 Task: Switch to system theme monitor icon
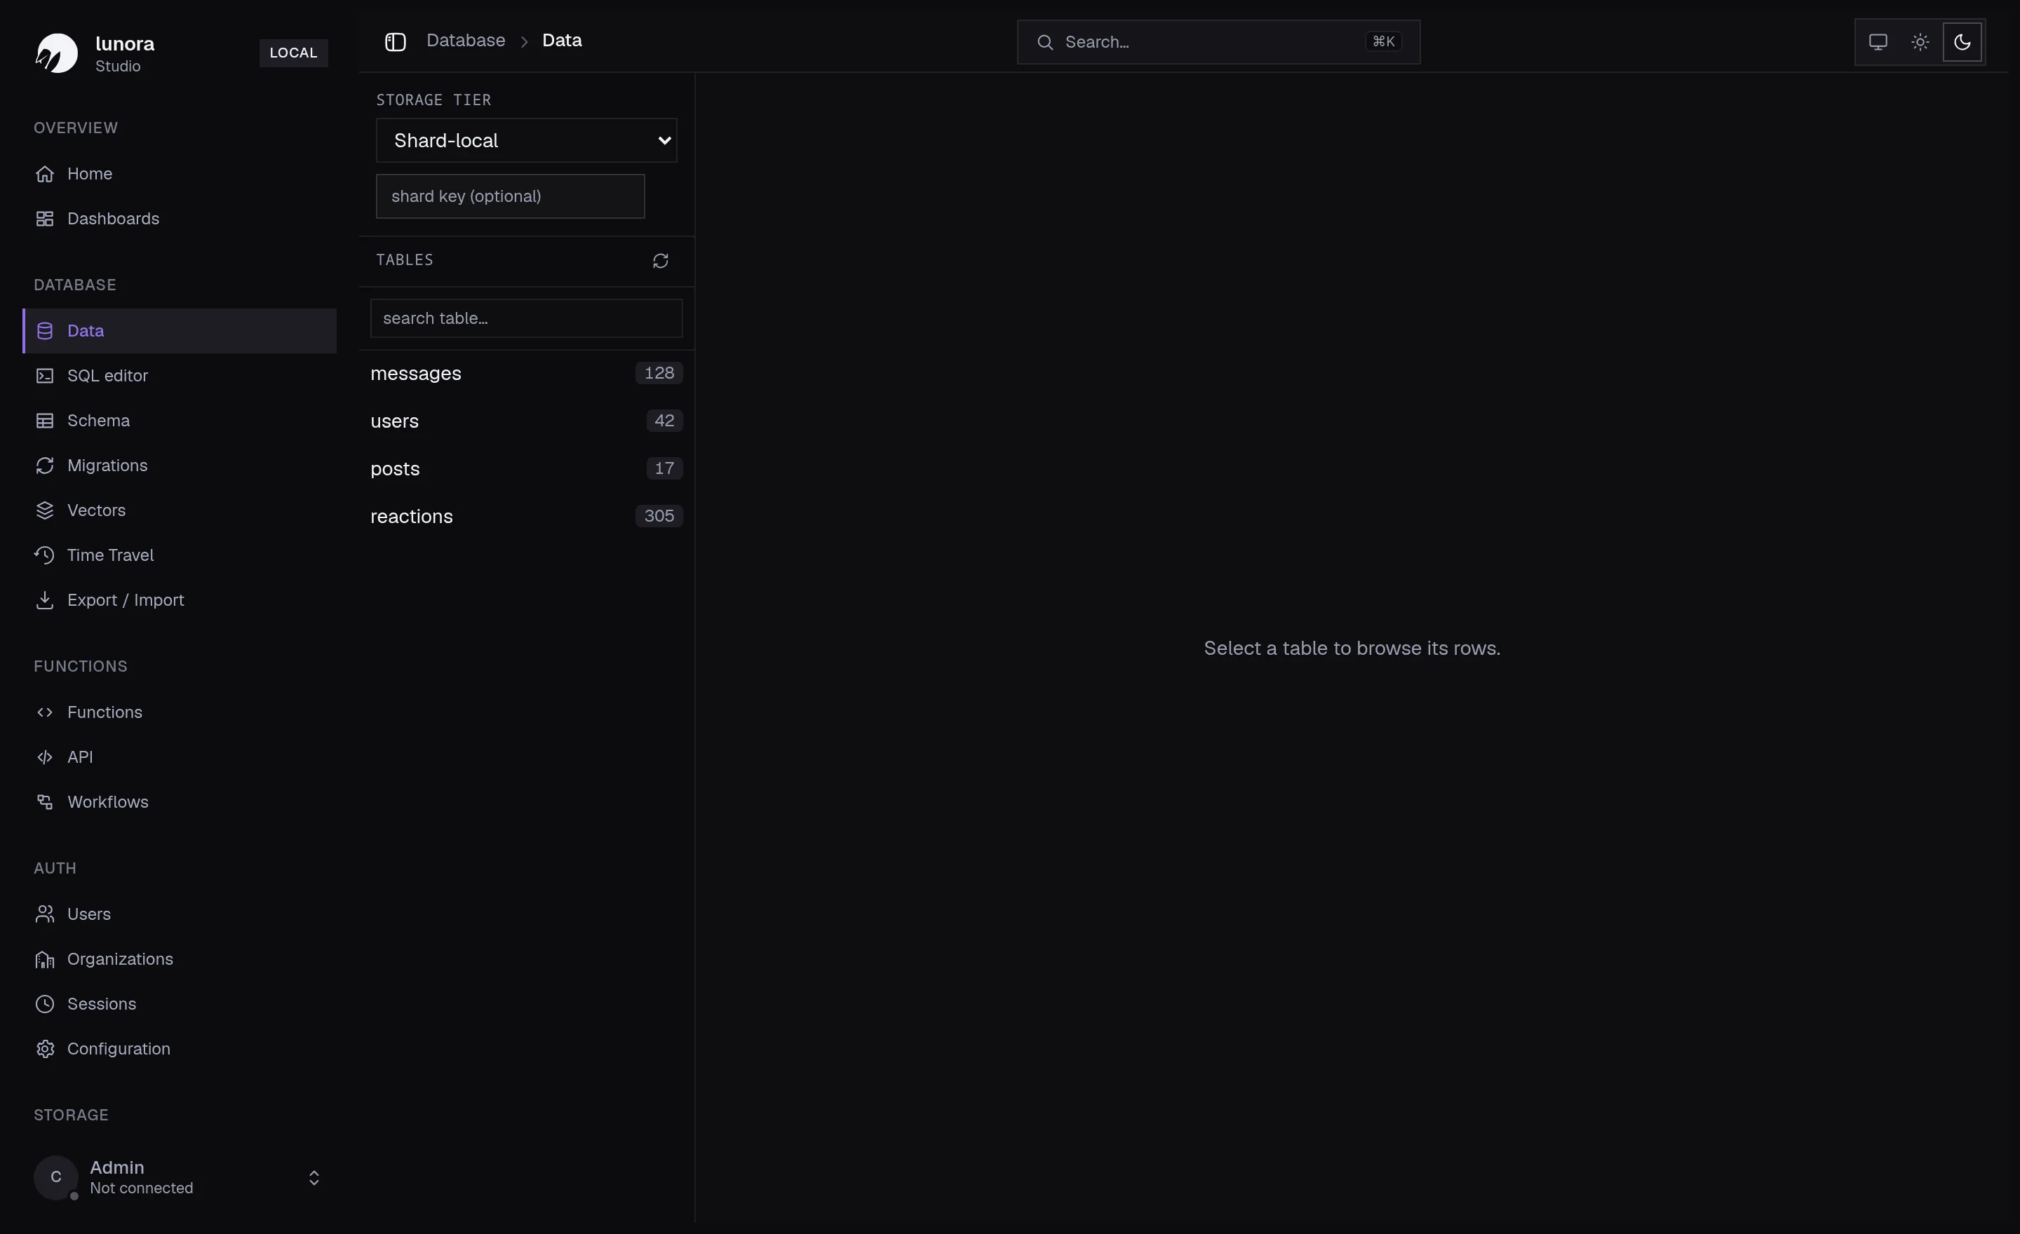coord(1878,42)
